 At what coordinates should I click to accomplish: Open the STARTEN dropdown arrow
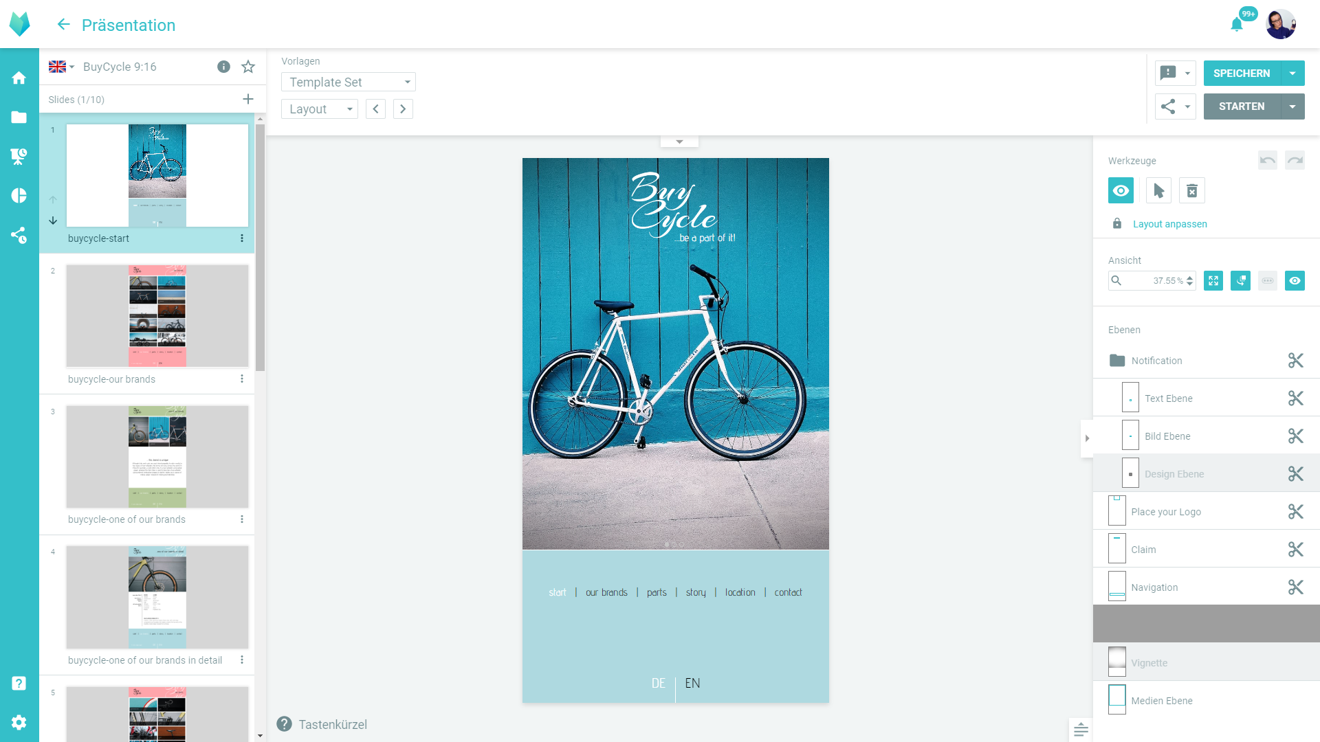(1292, 106)
